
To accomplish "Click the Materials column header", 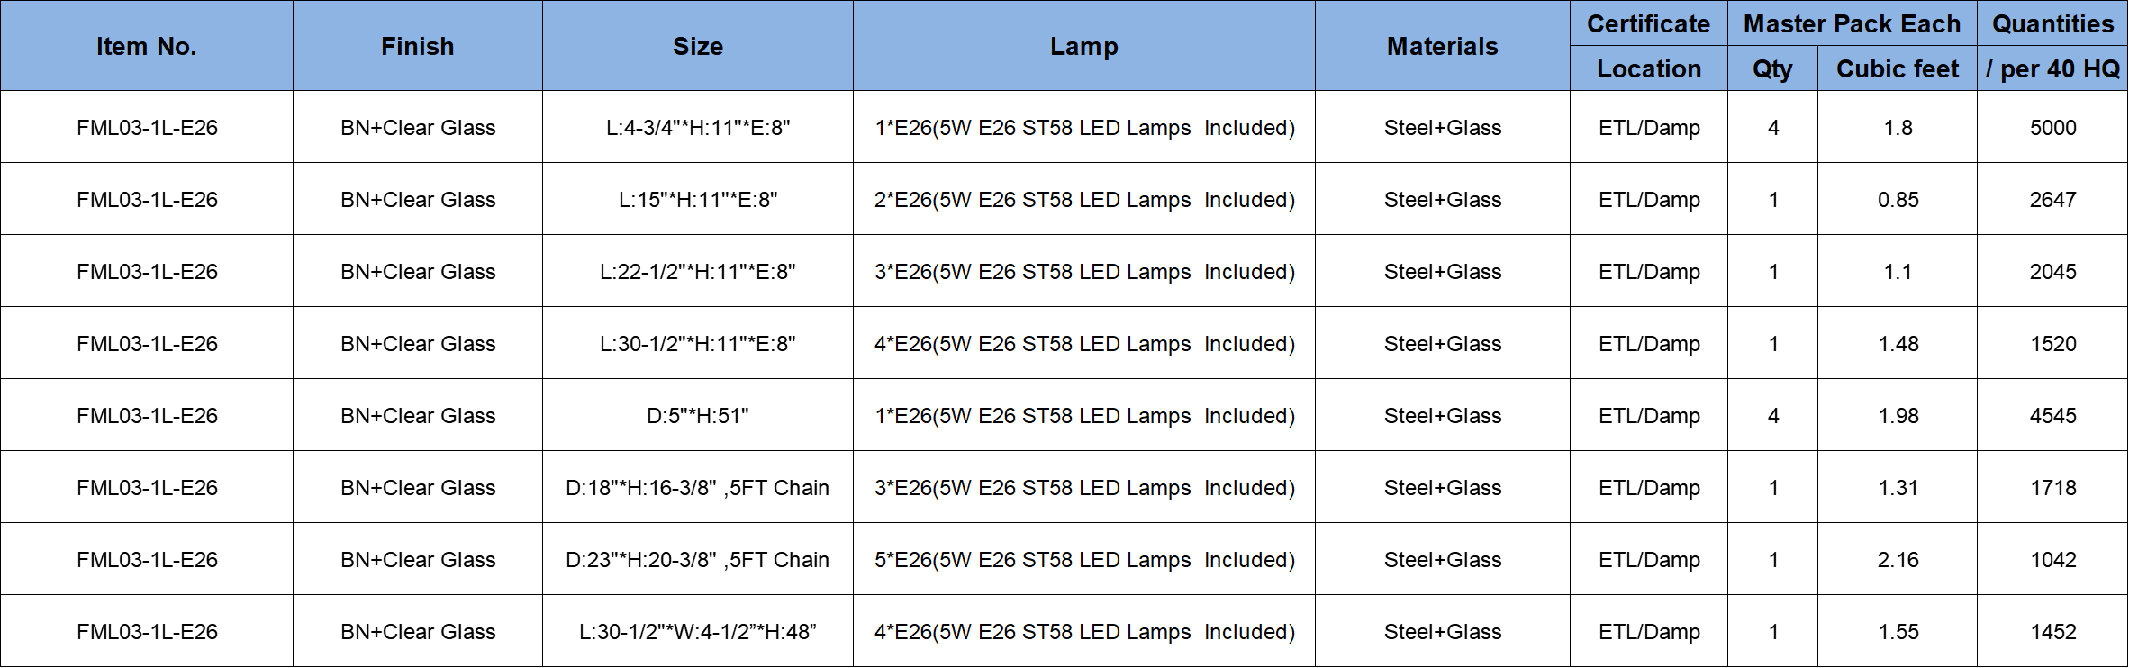I will tap(1443, 47).
